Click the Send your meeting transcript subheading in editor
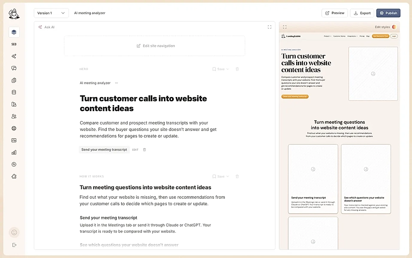This screenshot has height=258, width=412. pos(109,218)
